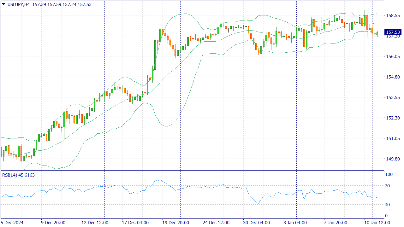Image resolution: width=404 pixels, height=227 pixels.
Task: Click the 9 Dec 20:00 time label
Action: [x=53, y=223]
